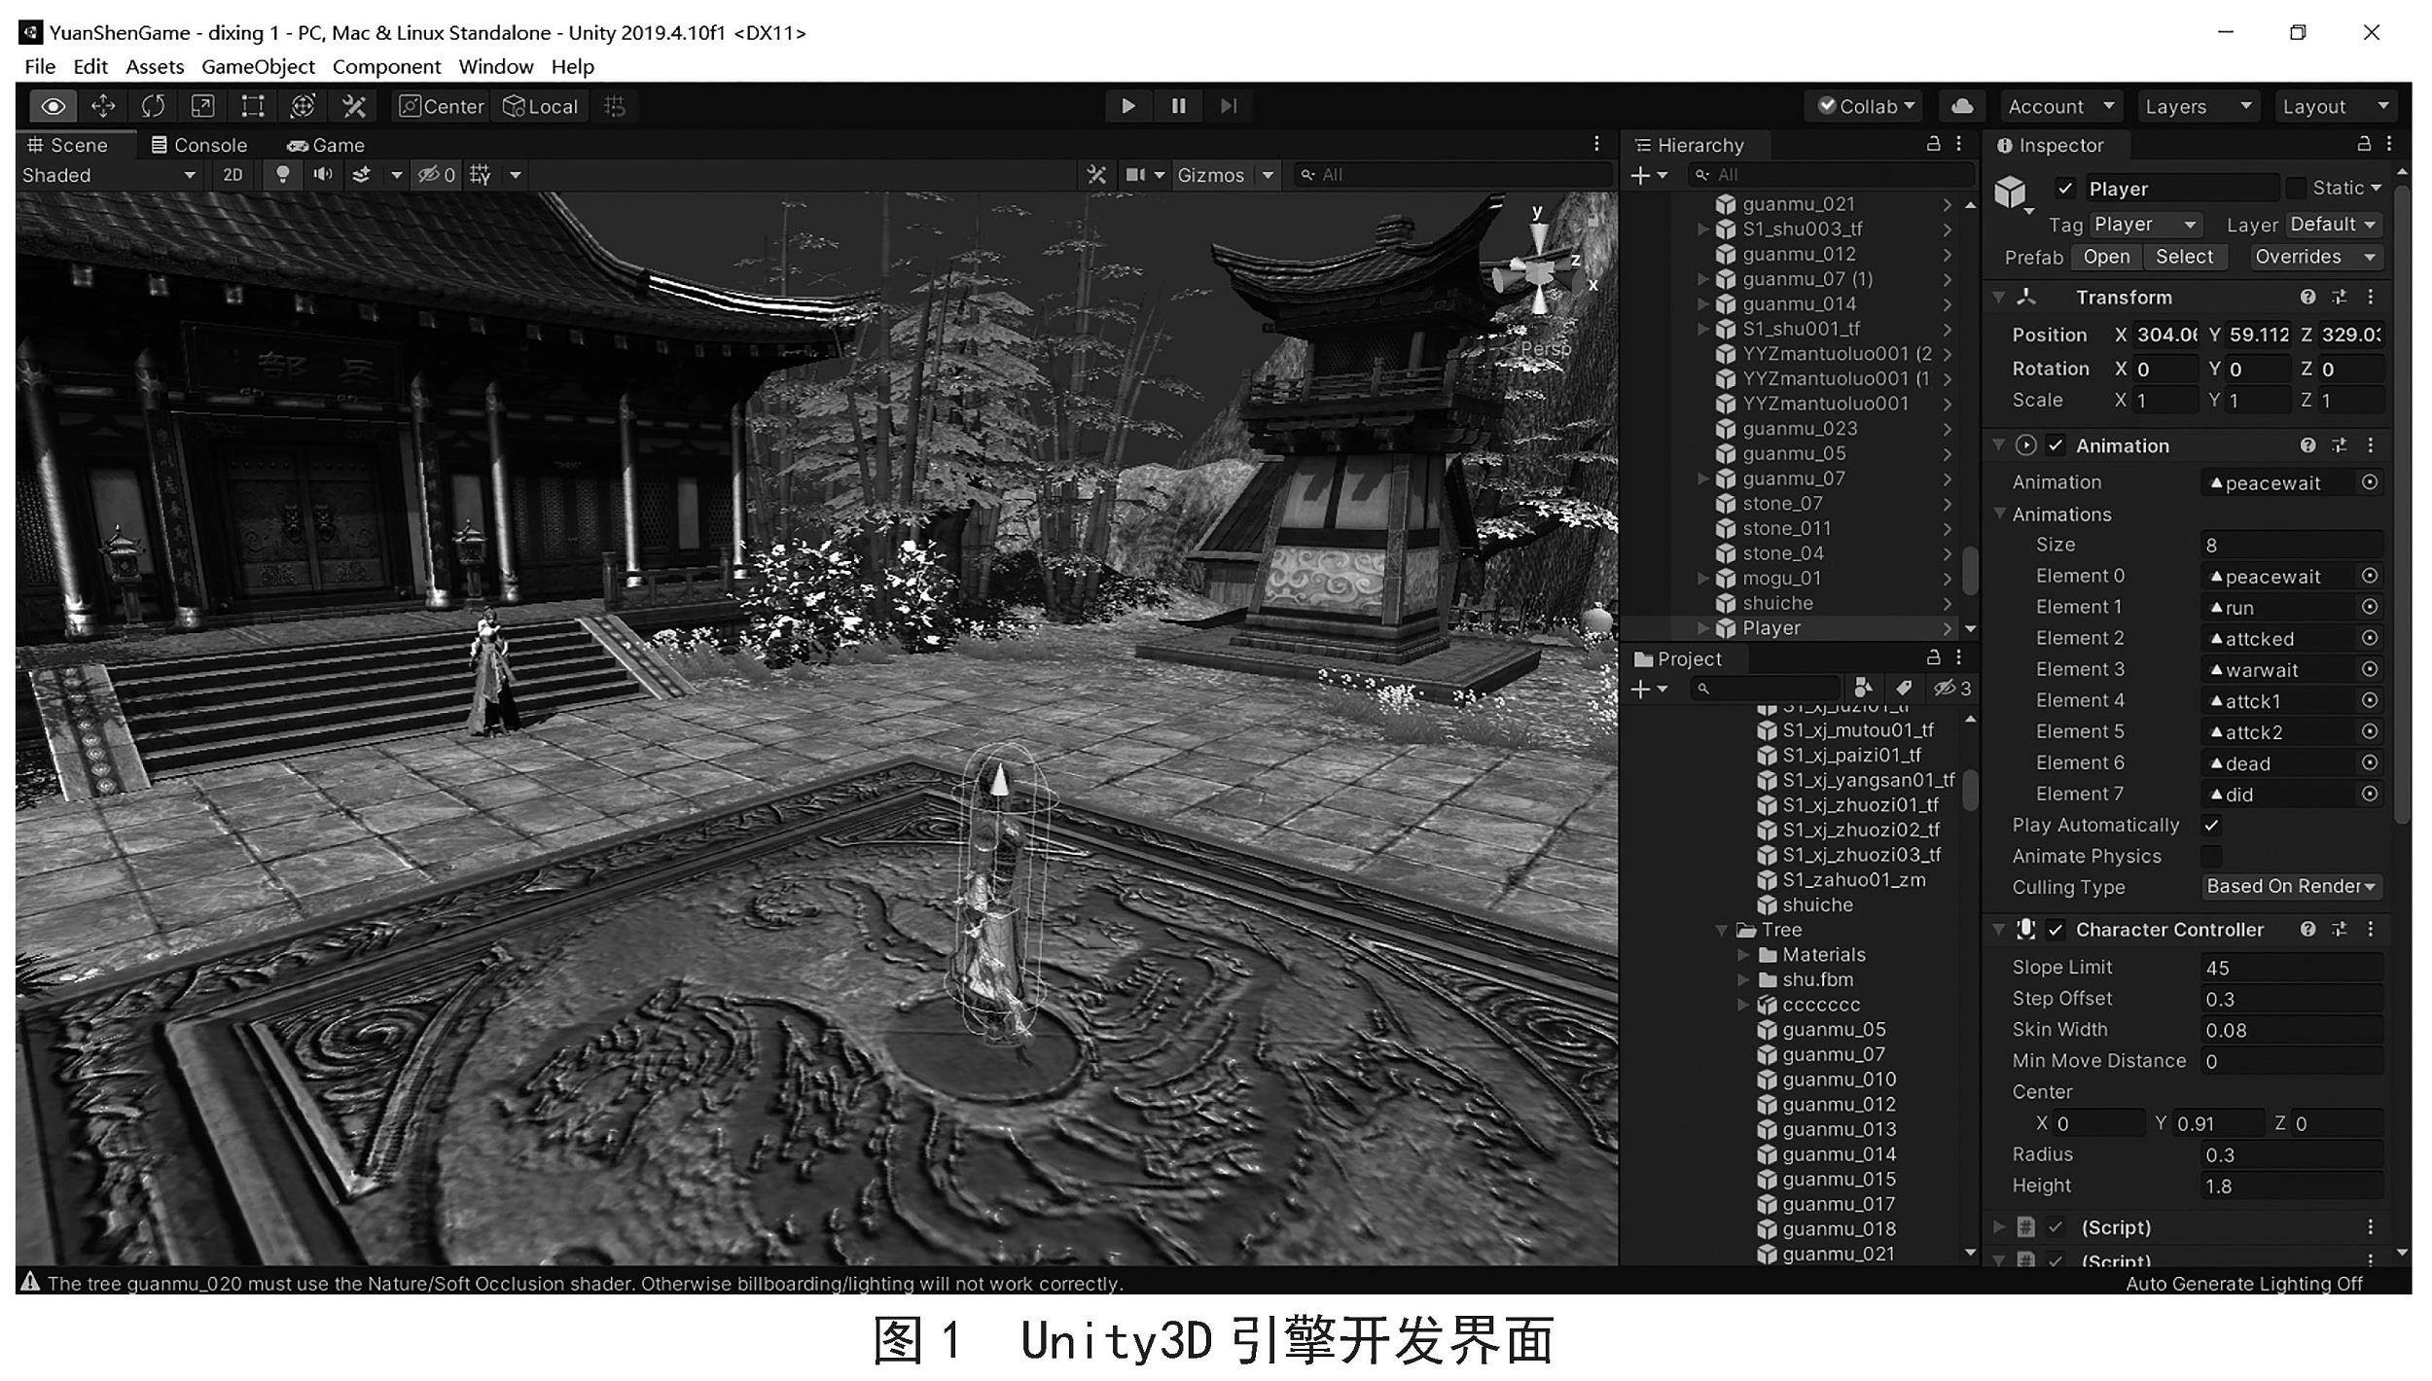Select the combined Transform tool
The image size is (2432, 1381).
click(x=303, y=106)
